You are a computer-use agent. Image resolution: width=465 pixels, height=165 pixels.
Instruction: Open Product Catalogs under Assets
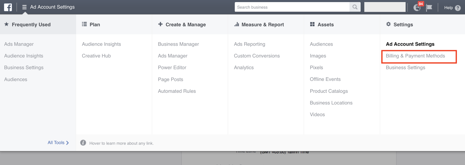pyautogui.click(x=329, y=91)
